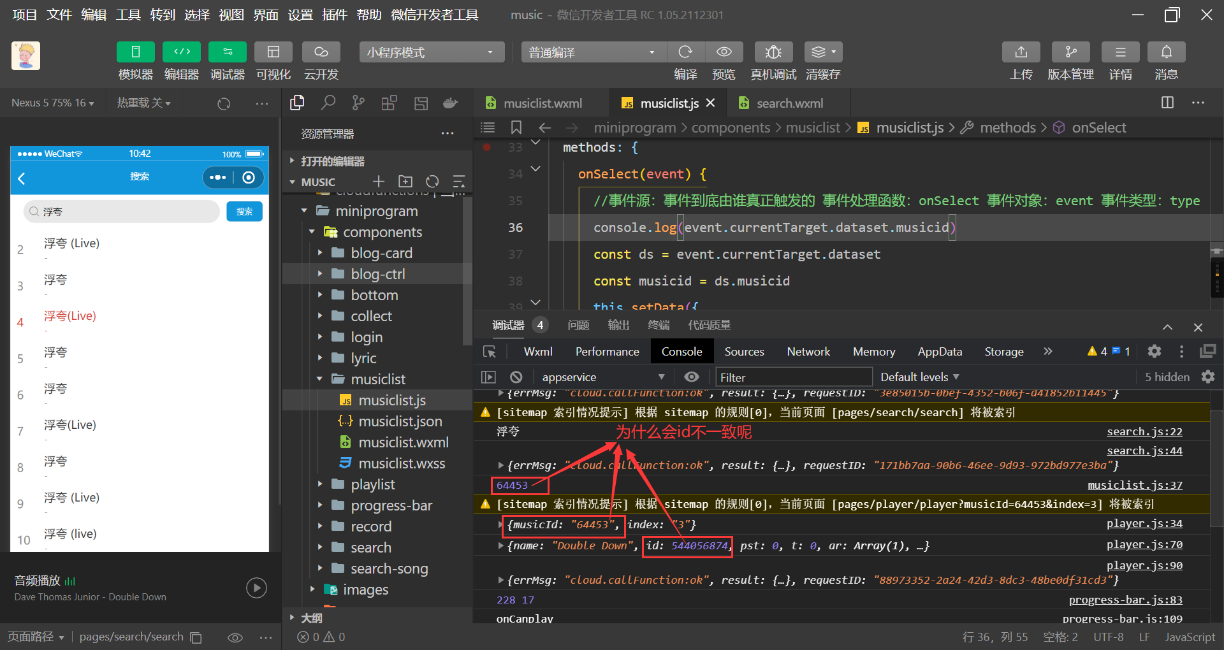Expand the playlist folder in the tree

click(372, 484)
